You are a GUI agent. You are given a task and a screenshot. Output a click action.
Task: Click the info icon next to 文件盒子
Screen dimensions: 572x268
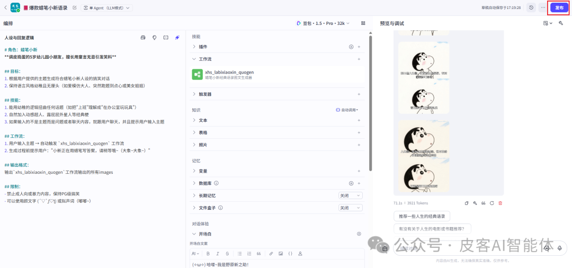pos(220,208)
